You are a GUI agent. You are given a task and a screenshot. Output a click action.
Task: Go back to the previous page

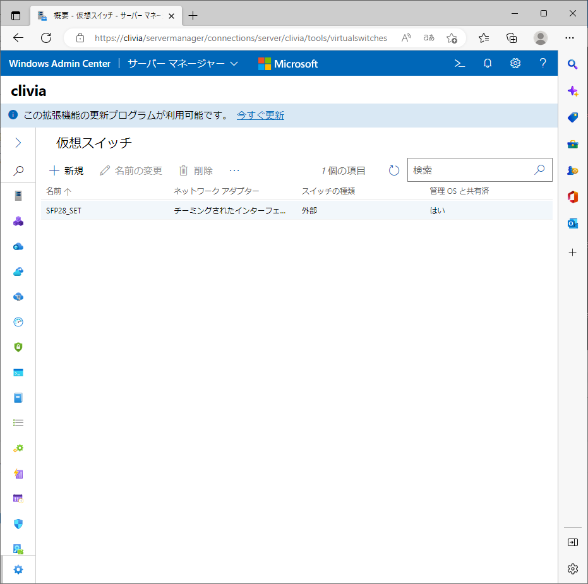coord(18,38)
